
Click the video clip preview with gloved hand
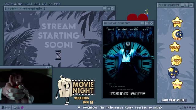[x=26, y=86]
